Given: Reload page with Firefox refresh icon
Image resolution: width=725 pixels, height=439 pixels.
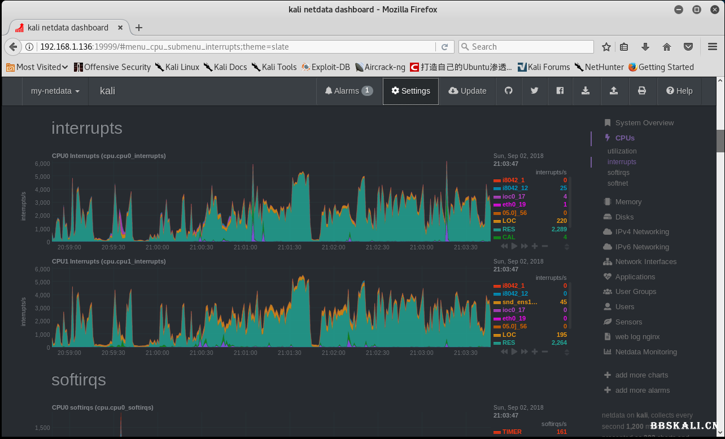Looking at the screenshot, I should [x=445, y=47].
